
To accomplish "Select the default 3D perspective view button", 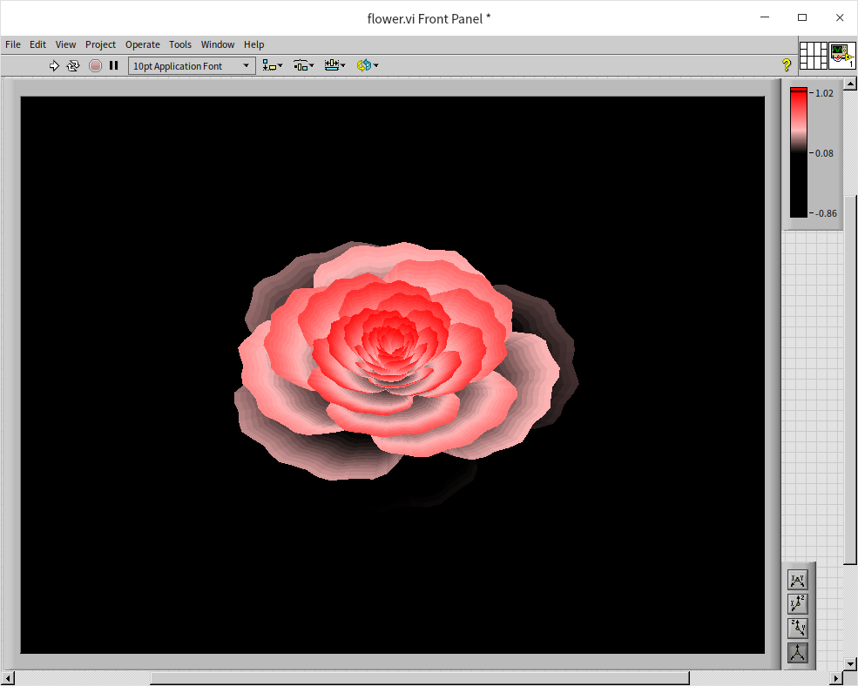I will point(797,653).
